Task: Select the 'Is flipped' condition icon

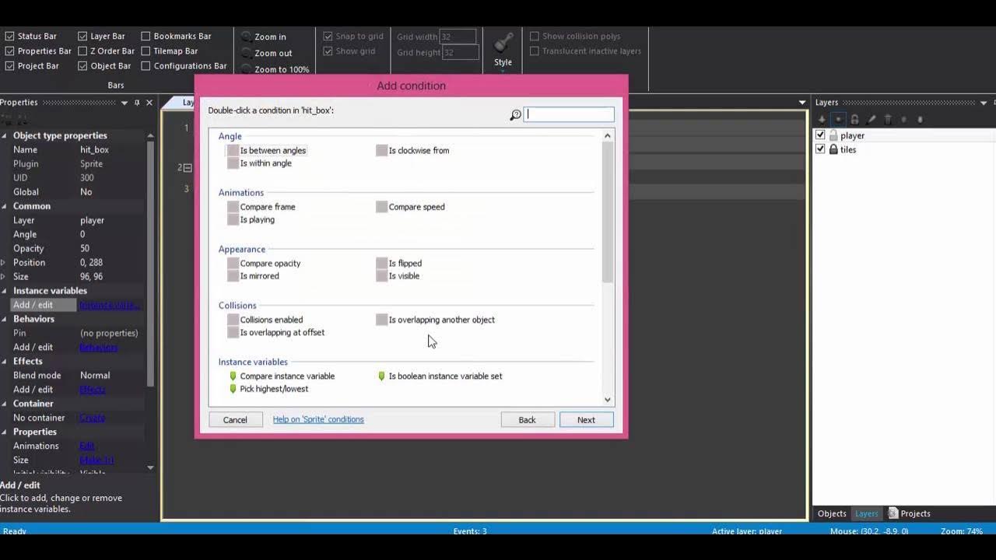Action: 381,263
